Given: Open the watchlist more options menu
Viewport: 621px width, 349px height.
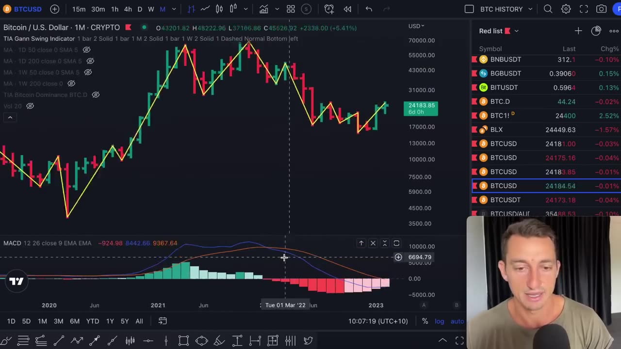Looking at the screenshot, I should coord(614,31).
